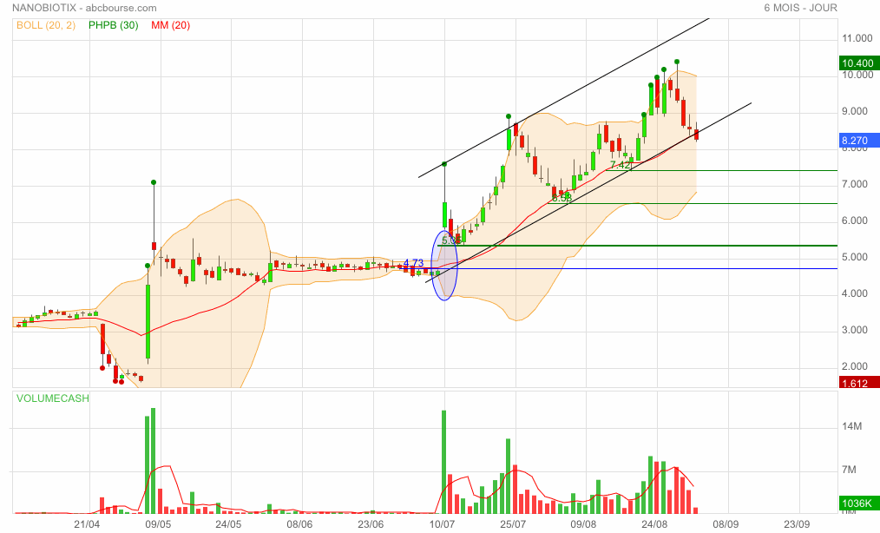Screen dimensions: 880x533
Task: Select the MM (20) moving average legend
Action: (171, 25)
